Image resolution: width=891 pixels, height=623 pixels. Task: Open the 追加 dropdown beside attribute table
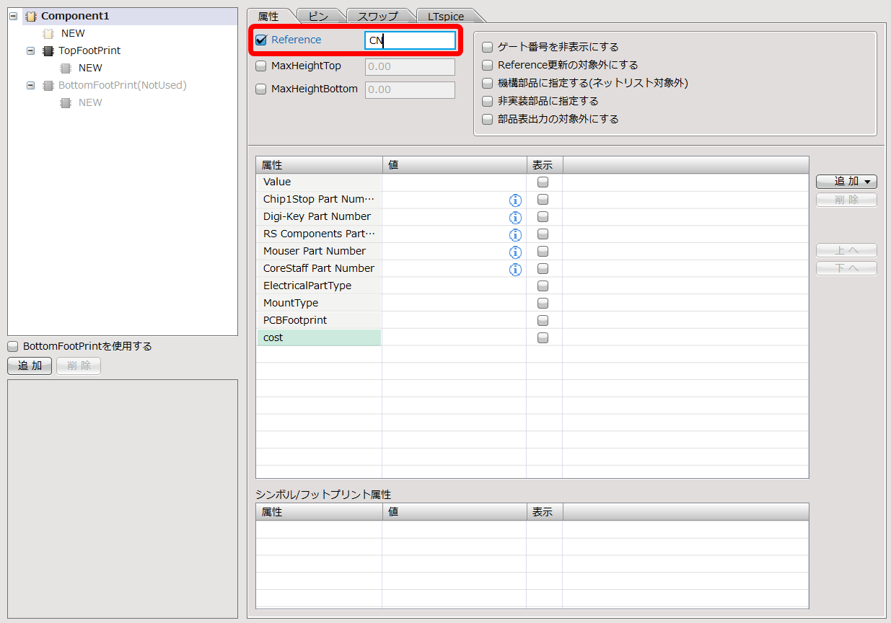pos(846,182)
